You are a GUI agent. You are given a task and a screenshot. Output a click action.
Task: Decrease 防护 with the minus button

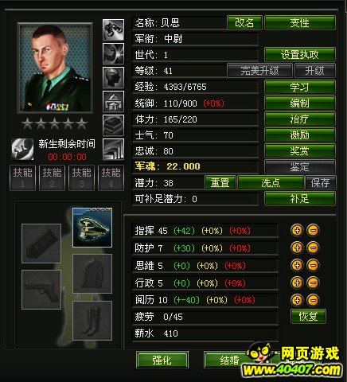point(313,248)
